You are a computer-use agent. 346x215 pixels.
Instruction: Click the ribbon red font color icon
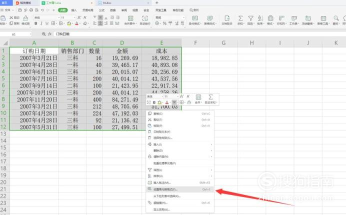(77, 23)
